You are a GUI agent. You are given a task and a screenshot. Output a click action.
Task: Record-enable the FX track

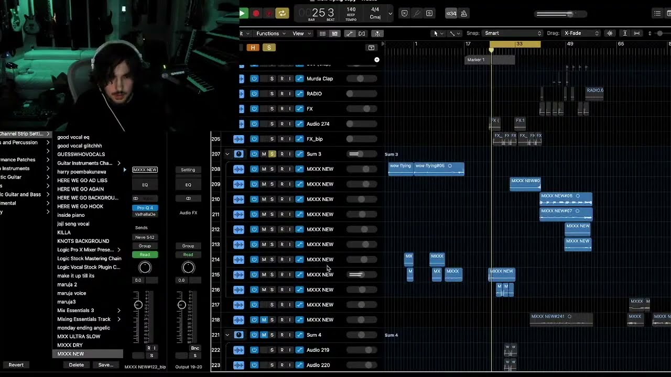(282, 109)
